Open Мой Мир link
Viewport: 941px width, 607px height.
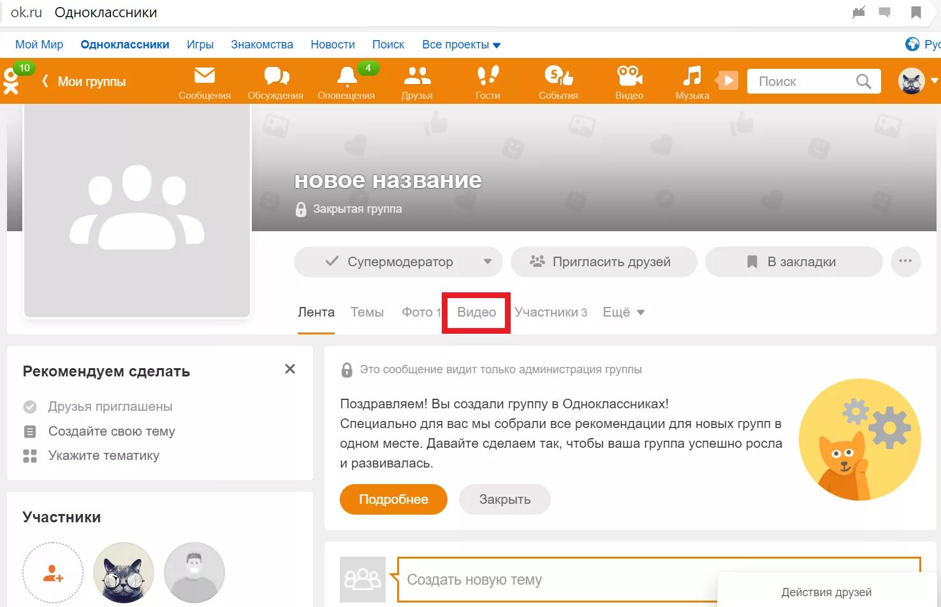coord(39,45)
